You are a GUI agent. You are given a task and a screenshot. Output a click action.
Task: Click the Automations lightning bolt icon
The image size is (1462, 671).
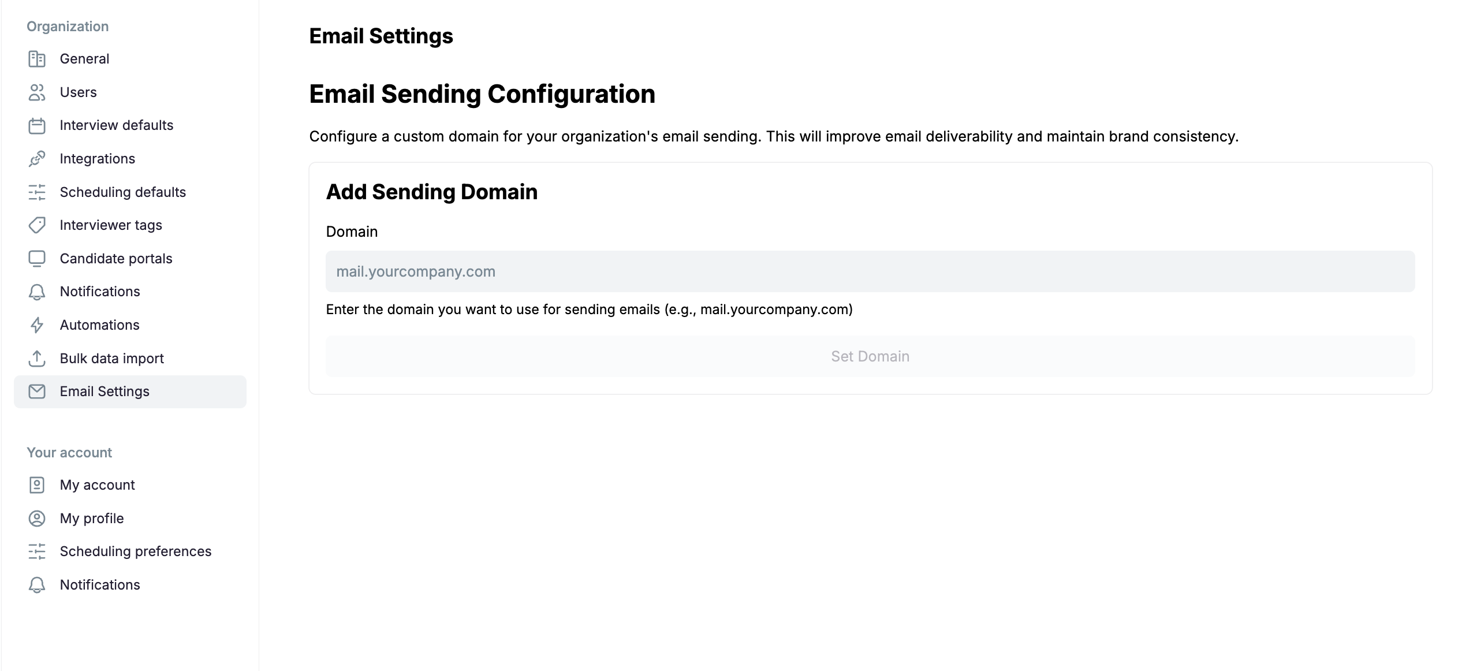pyautogui.click(x=37, y=325)
